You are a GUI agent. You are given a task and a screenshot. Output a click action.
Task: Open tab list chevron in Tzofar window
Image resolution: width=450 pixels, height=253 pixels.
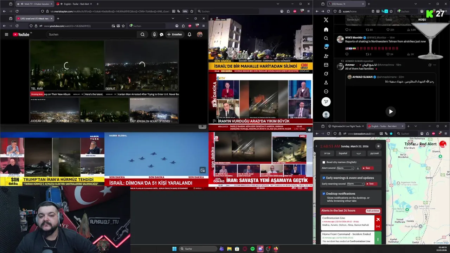[x=416, y=126]
